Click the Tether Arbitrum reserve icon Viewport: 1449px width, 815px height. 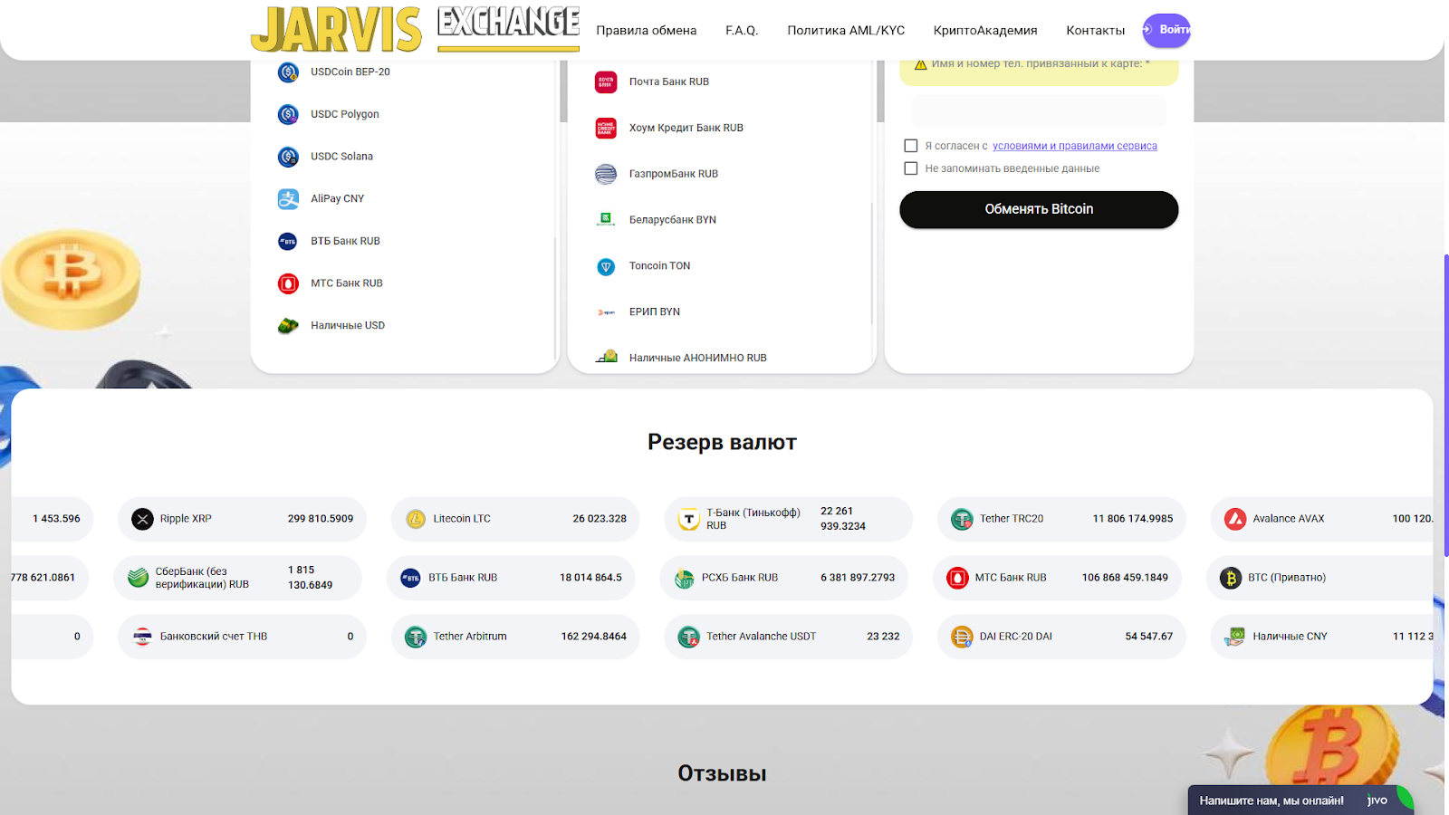tap(416, 637)
